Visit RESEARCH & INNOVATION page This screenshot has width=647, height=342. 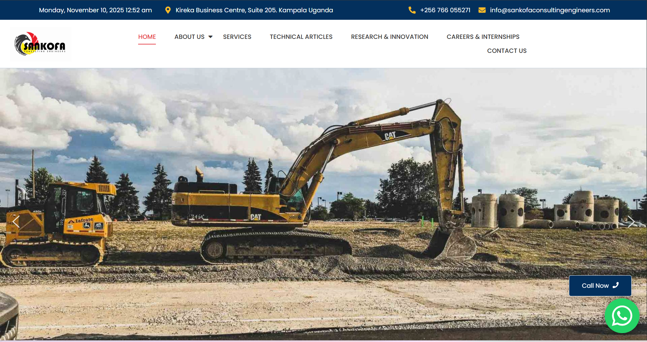click(x=389, y=36)
